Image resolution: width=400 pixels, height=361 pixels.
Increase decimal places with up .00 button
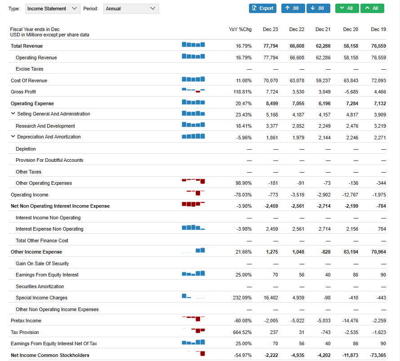293,8
